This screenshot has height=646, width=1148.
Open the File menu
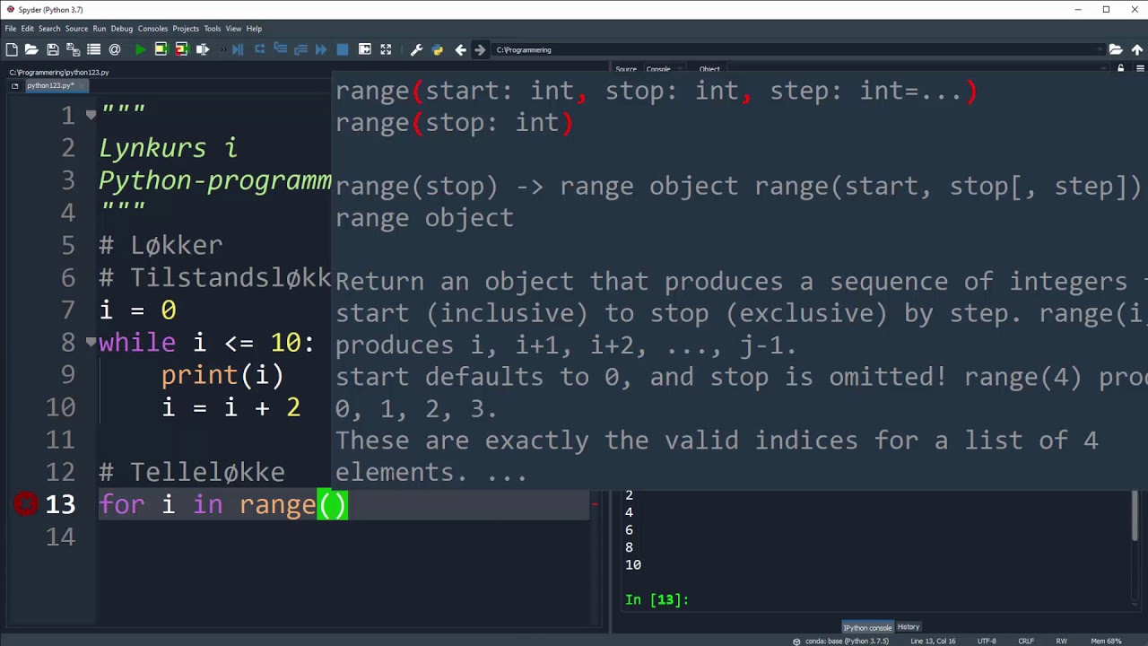11,29
